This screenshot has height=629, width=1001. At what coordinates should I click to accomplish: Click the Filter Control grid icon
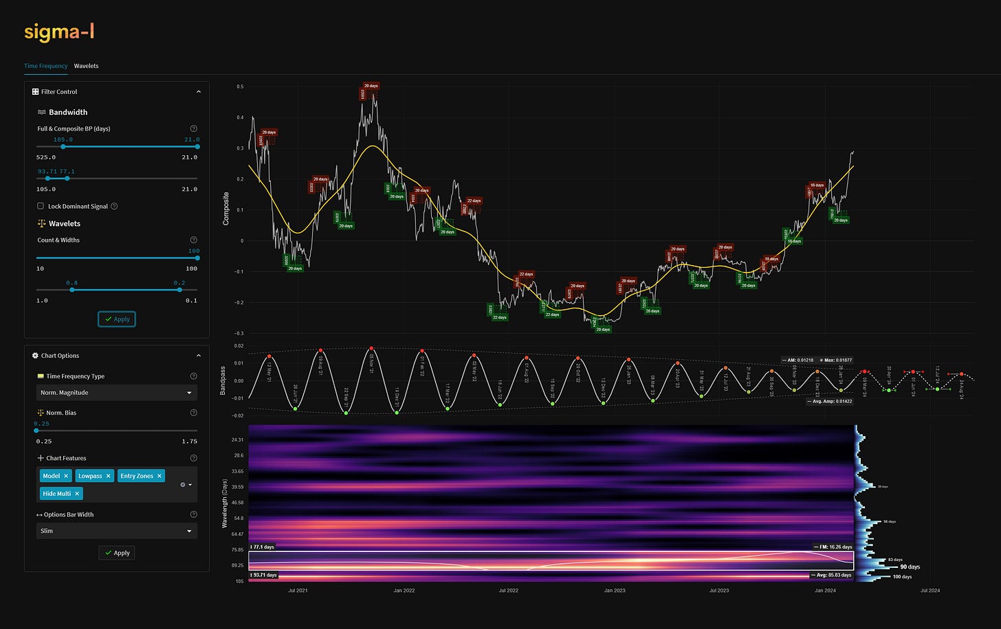point(35,91)
